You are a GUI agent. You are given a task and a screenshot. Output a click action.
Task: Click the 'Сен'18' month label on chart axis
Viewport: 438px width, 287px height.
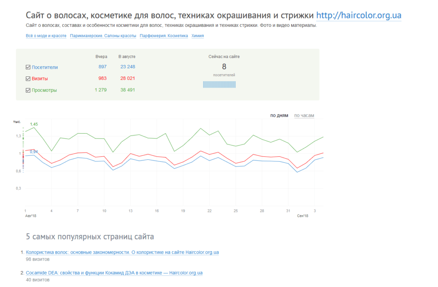click(302, 216)
